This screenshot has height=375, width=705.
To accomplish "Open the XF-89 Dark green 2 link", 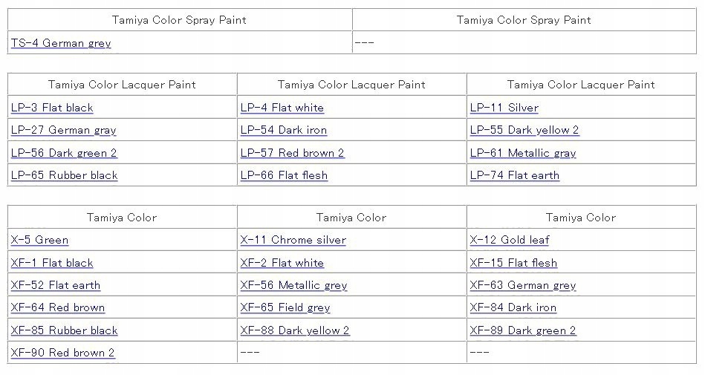I will coord(523,330).
